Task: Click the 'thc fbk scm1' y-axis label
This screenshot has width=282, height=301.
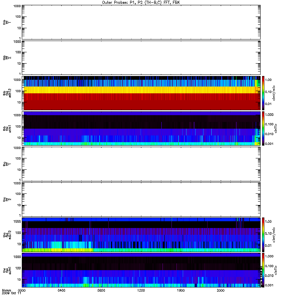Action: click(x=7, y=270)
